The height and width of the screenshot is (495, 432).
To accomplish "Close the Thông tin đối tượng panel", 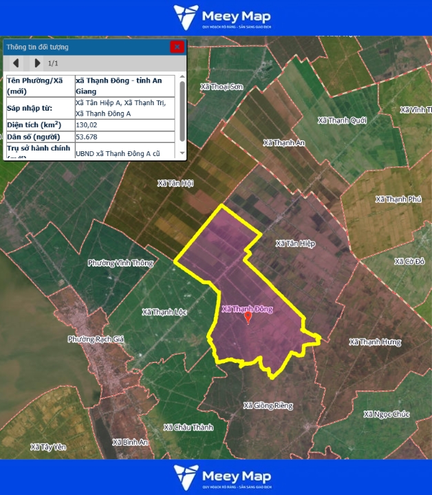I will [177, 47].
